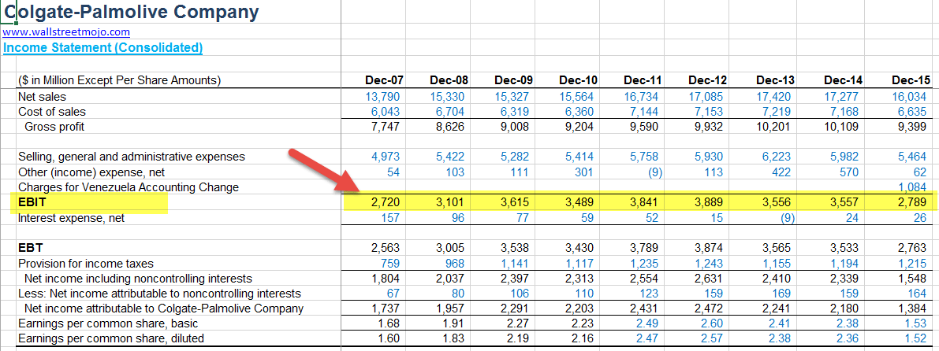Select Dec-09 diluted EPS value 2.19
This screenshot has height=351, width=939.
coord(518,338)
